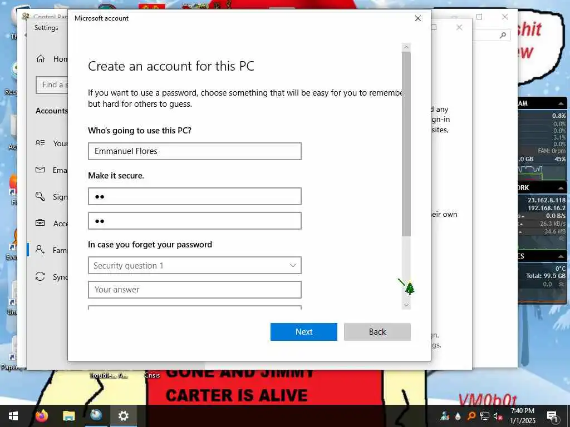Click the orange magnifier tray icon
570x427 pixels.
[471, 416]
